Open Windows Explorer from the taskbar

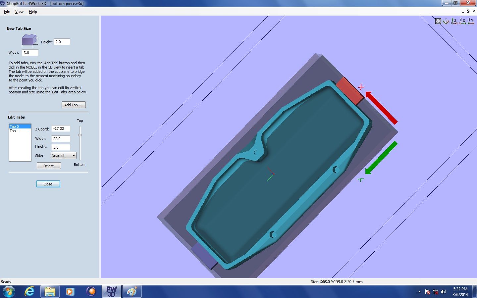point(50,292)
